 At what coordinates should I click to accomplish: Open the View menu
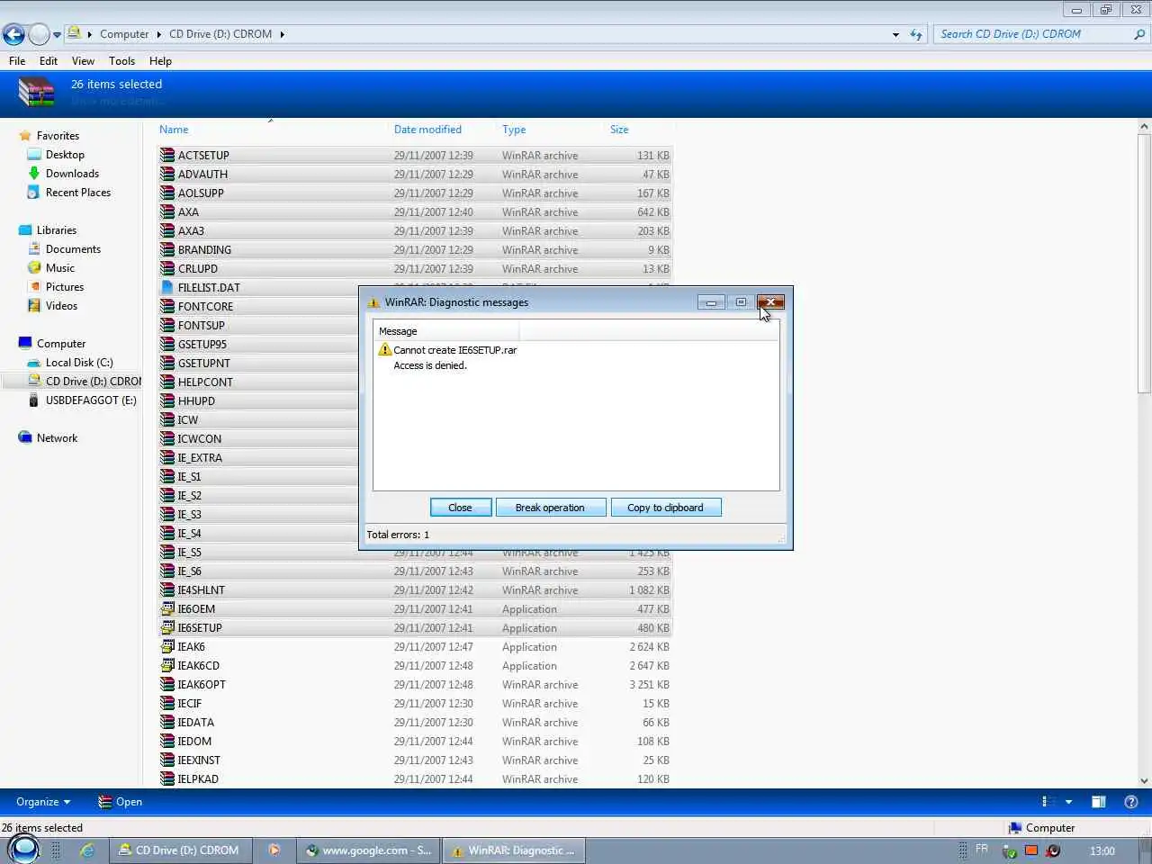[x=83, y=60]
